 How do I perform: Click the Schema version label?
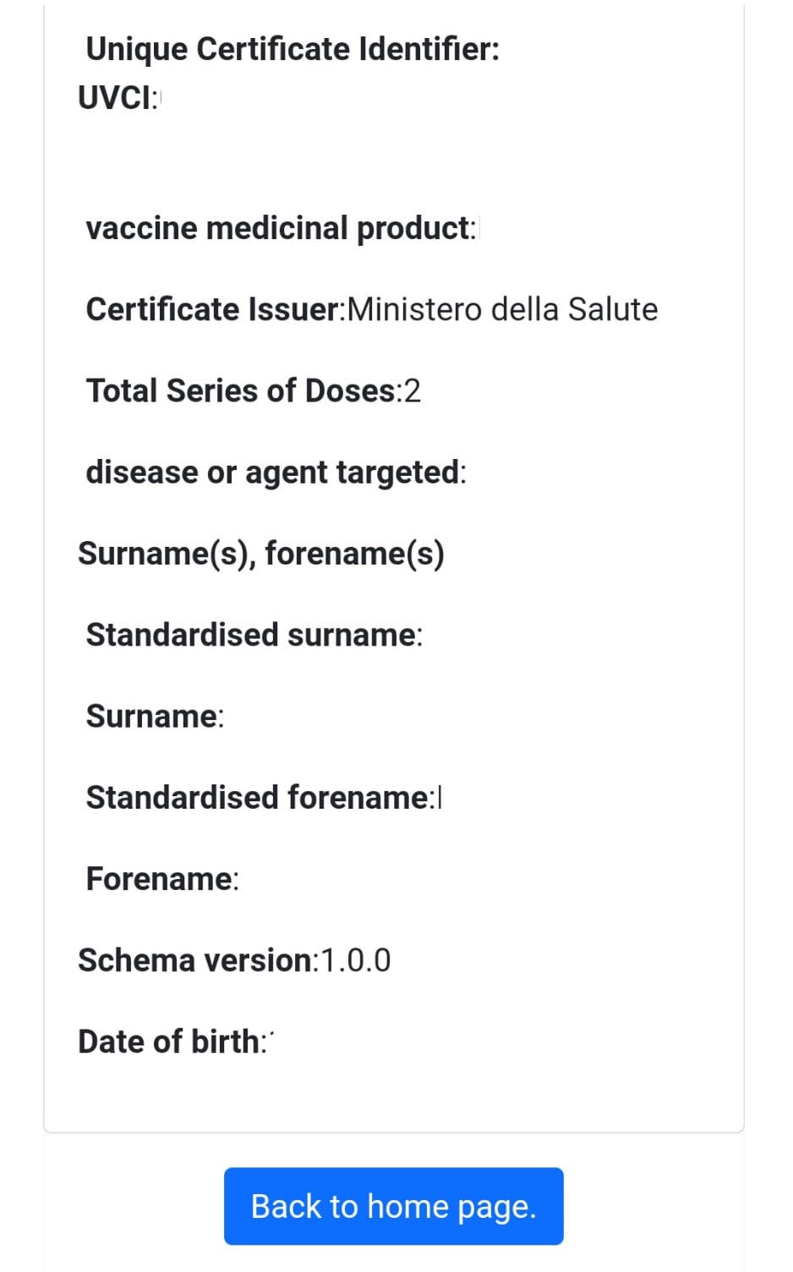point(196,960)
